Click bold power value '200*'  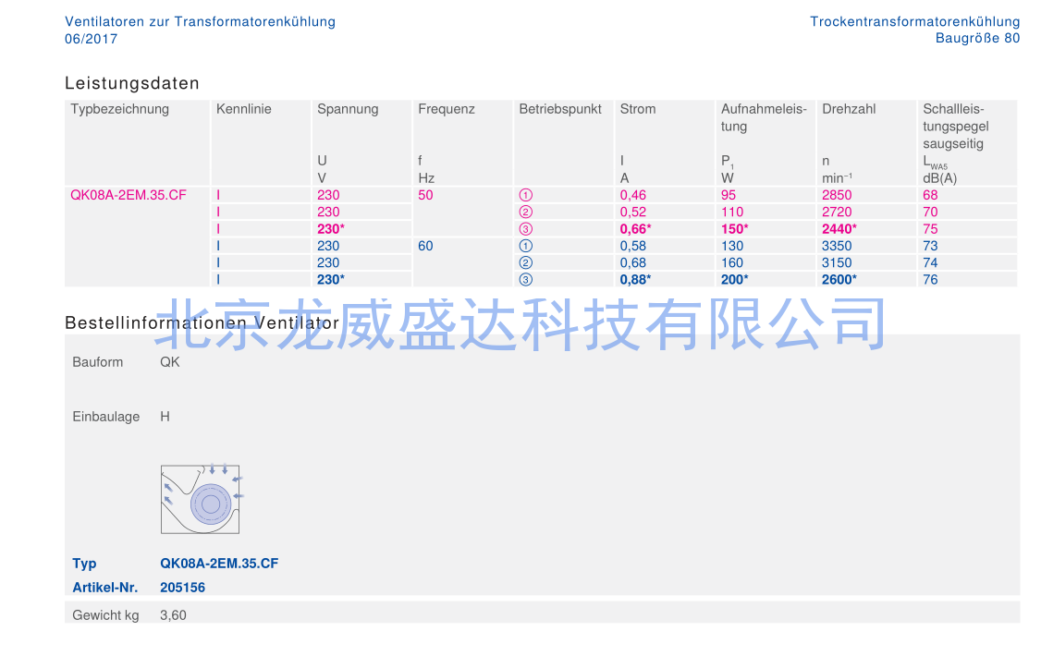point(735,280)
